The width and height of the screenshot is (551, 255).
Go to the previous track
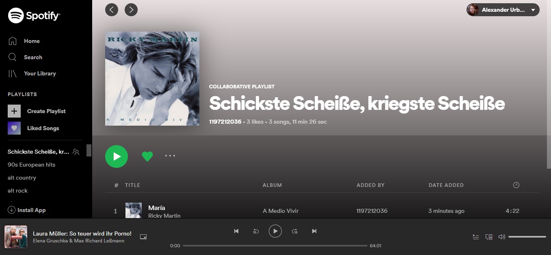pyautogui.click(x=236, y=231)
